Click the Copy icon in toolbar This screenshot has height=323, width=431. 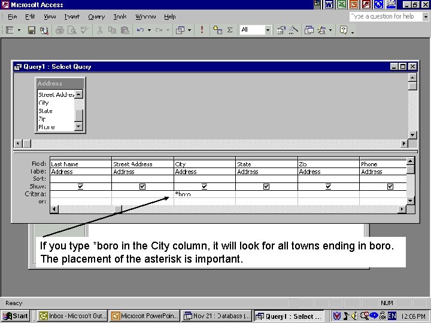[x=112, y=30]
